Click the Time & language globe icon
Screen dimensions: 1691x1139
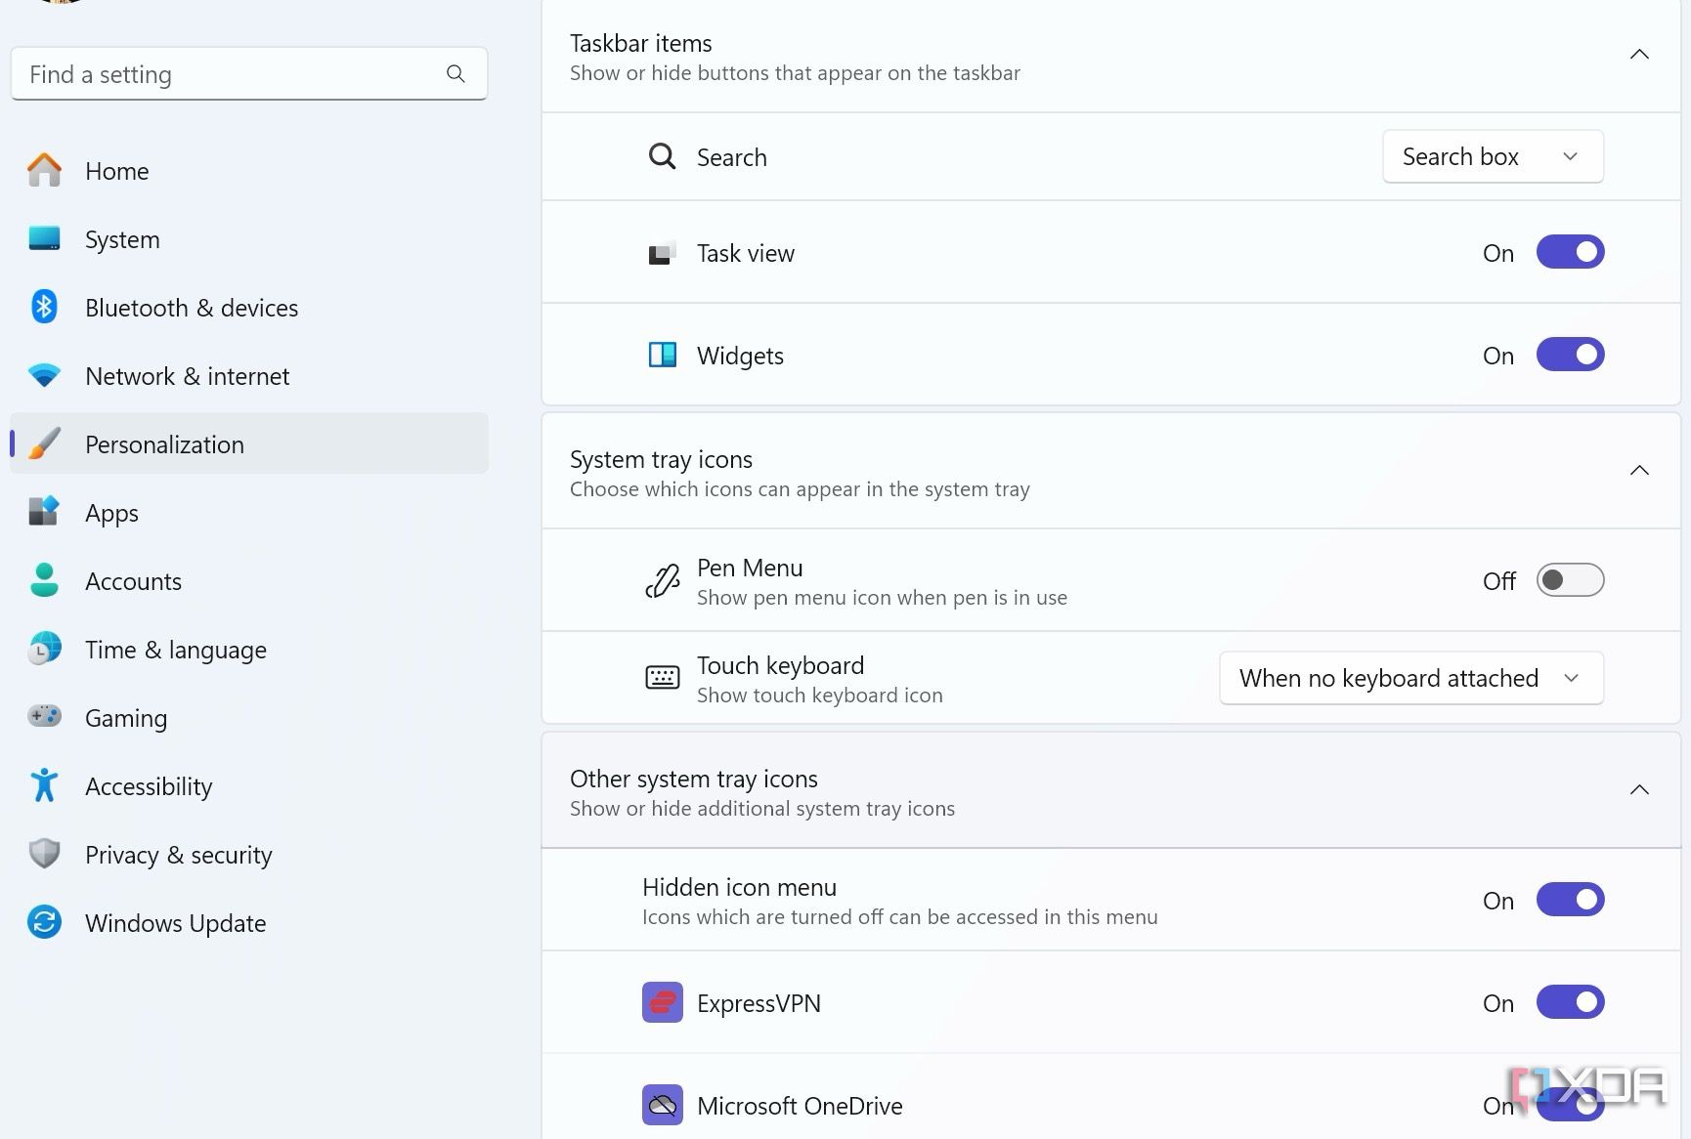[x=44, y=649]
